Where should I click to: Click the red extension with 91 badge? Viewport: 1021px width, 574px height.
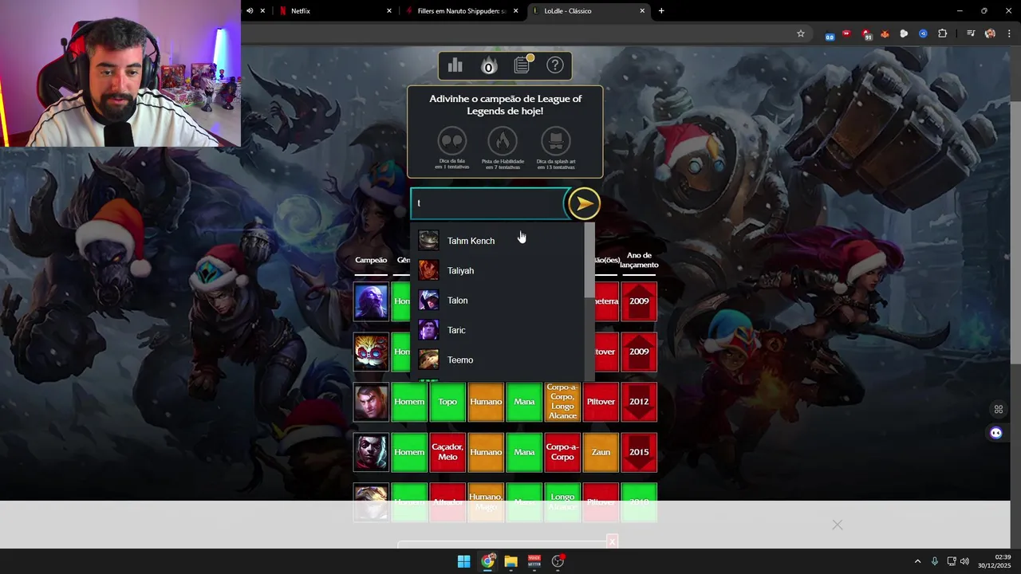(x=866, y=34)
